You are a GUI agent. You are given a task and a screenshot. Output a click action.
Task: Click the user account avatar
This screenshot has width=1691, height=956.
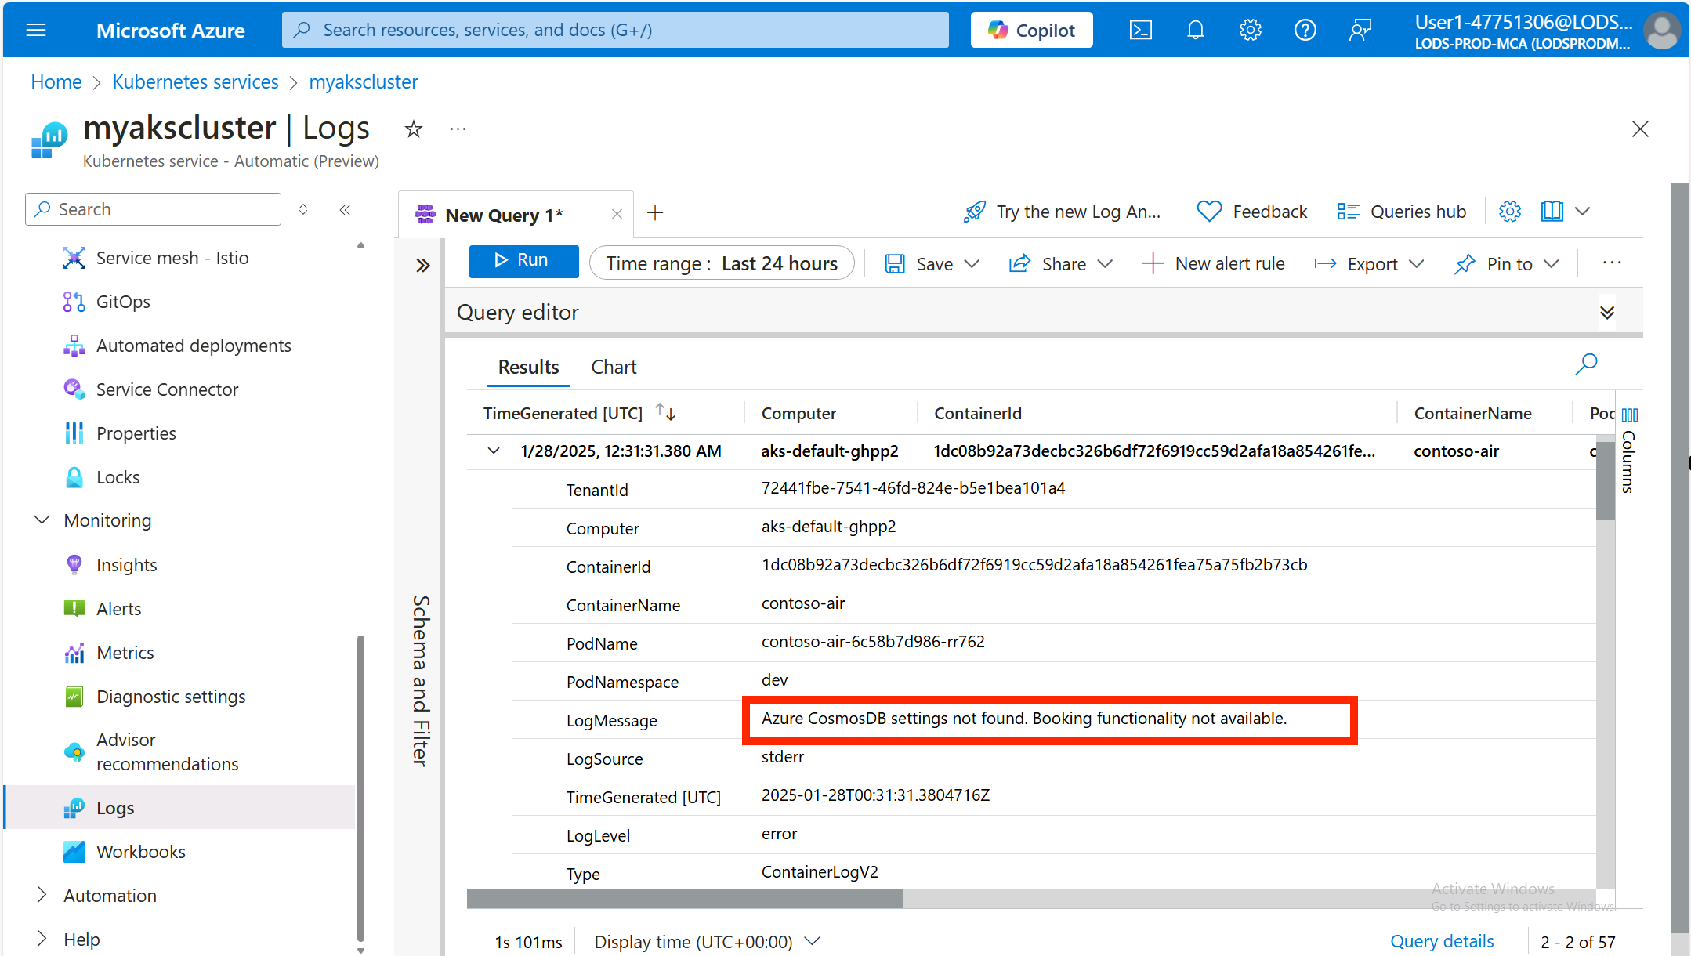tap(1661, 31)
